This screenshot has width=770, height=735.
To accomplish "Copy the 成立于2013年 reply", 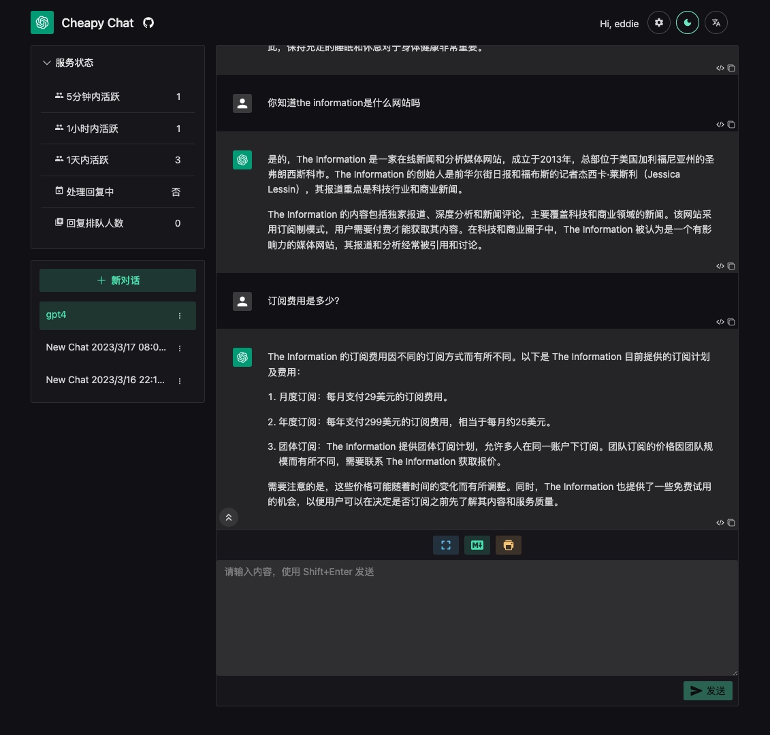I will [x=731, y=266].
